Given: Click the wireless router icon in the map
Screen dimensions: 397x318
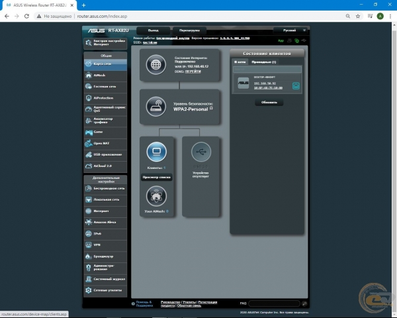Looking at the screenshot, I should [x=156, y=107].
